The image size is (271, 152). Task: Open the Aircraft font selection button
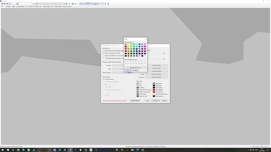(156, 74)
